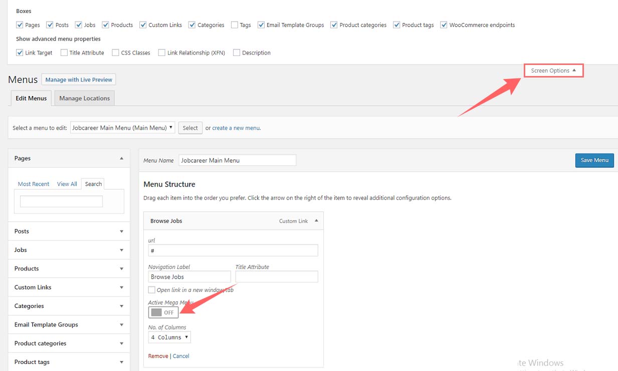Expand the Jobs accordion arrow
The width and height of the screenshot is (618, 371).
121,250
